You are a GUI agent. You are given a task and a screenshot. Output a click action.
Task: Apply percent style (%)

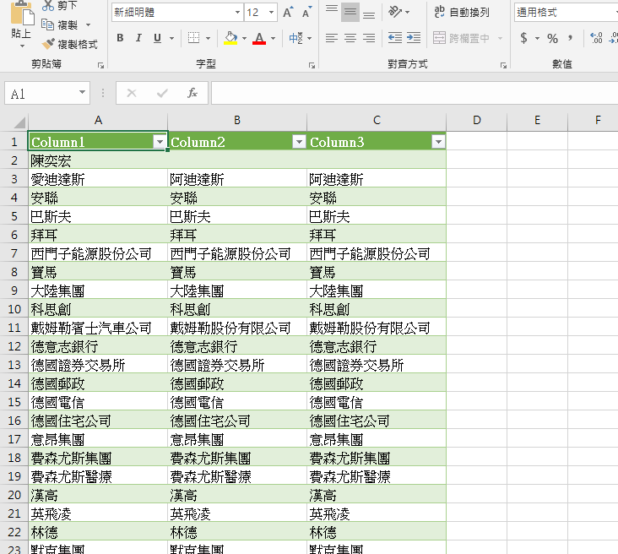[552, 38]
